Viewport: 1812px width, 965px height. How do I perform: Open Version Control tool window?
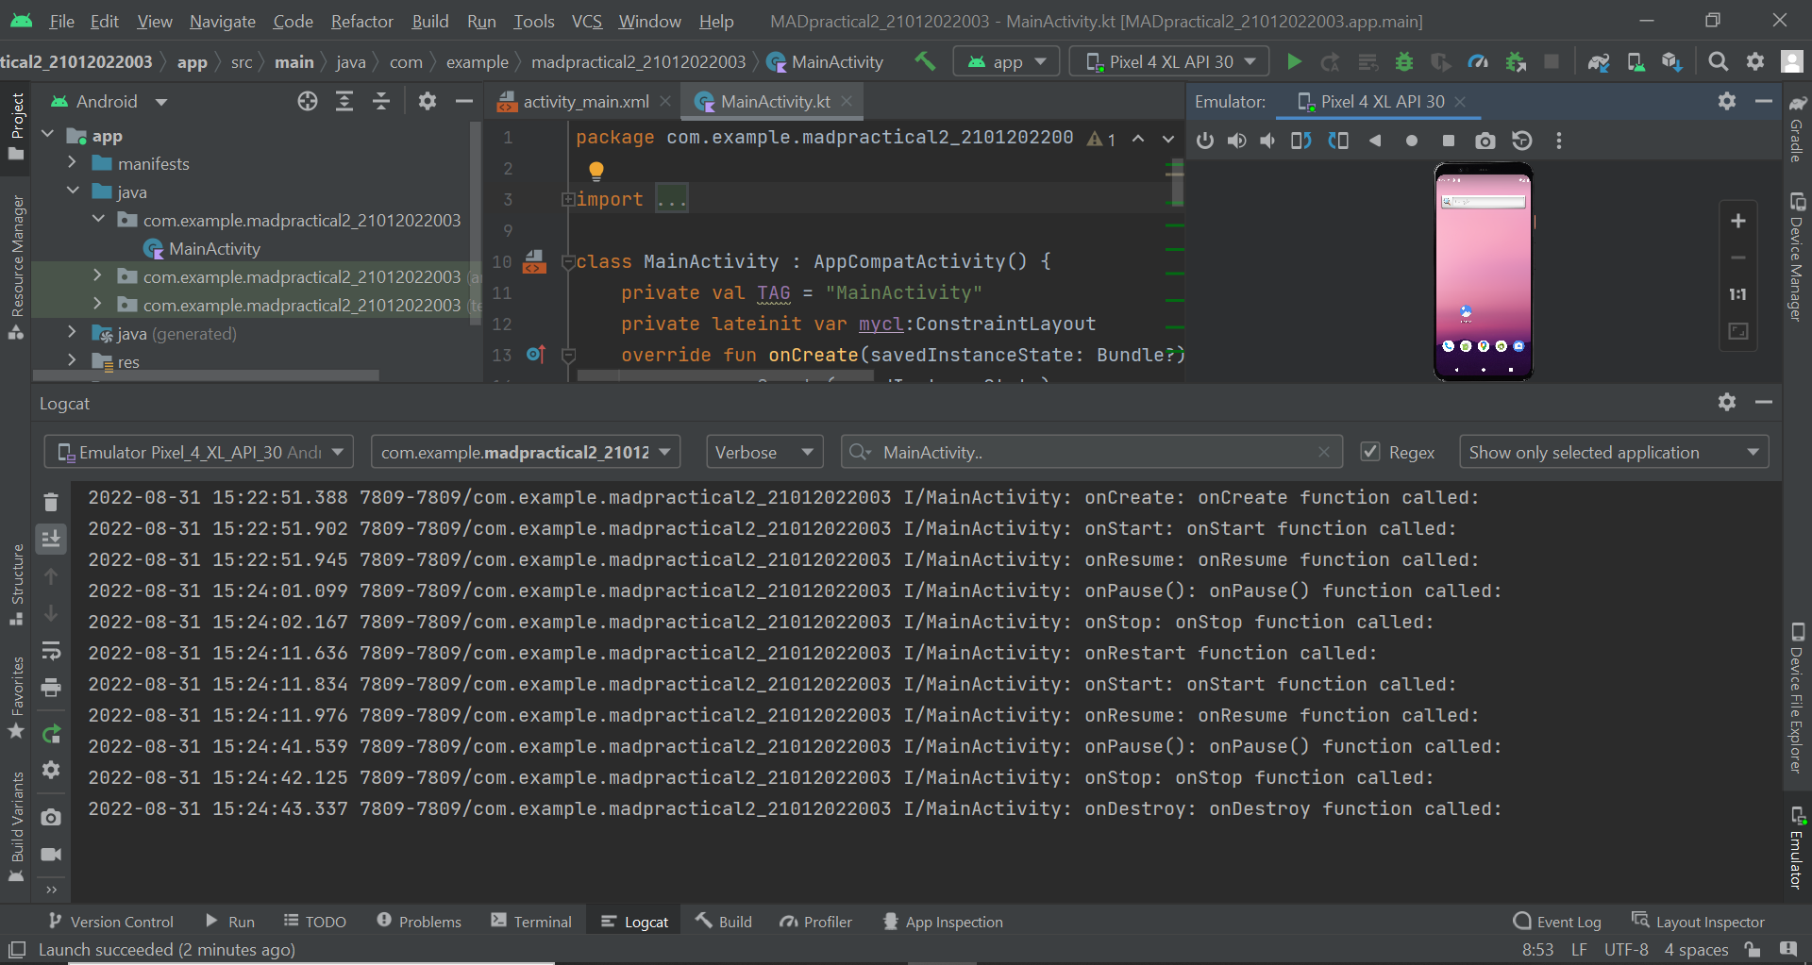[110, 922]
